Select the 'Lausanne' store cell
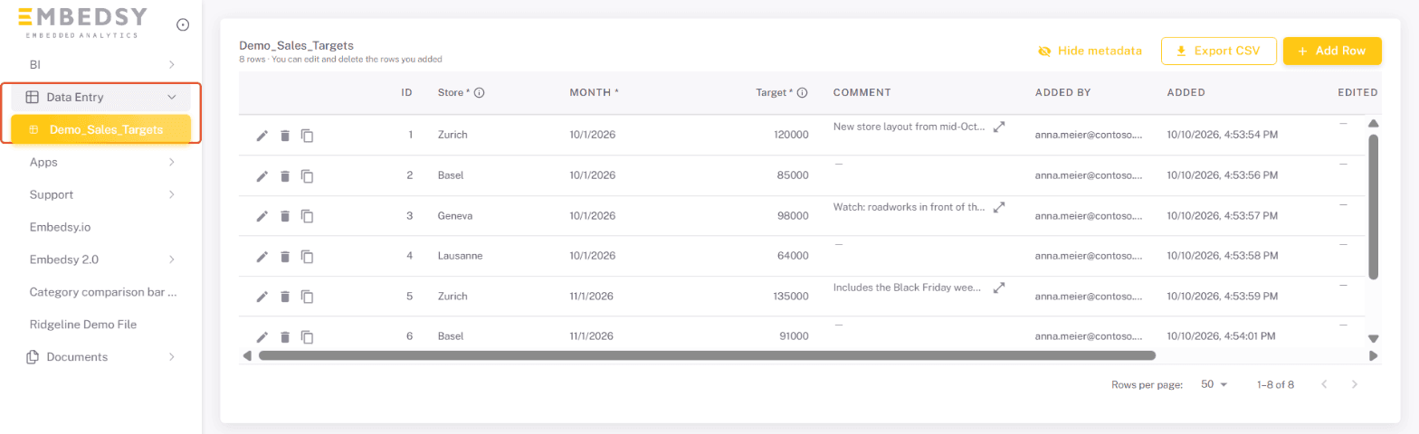 [460, 256]
